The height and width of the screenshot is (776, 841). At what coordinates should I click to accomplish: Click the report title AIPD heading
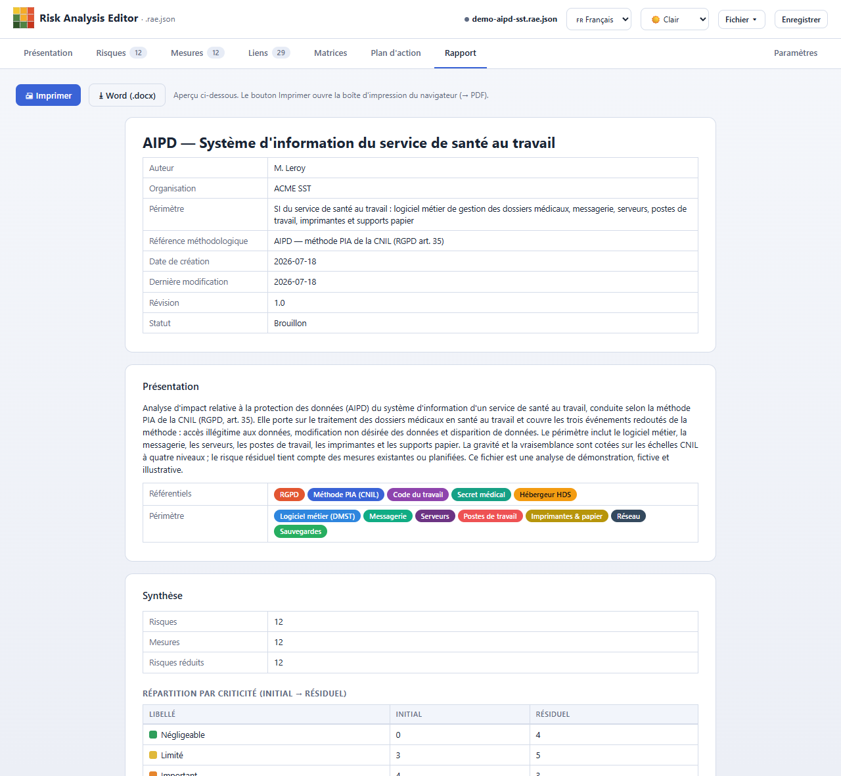coord(349,143)
